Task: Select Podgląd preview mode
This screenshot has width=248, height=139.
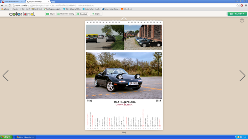Action: click(x=82, y=14)
